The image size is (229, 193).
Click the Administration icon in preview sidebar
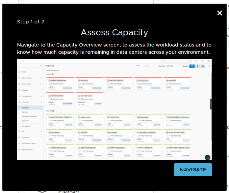click(19, 149)
